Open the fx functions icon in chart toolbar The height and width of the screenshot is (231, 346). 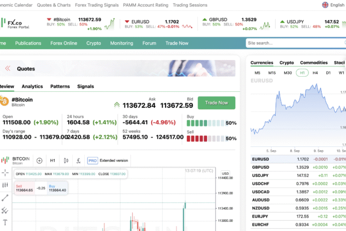78,161
